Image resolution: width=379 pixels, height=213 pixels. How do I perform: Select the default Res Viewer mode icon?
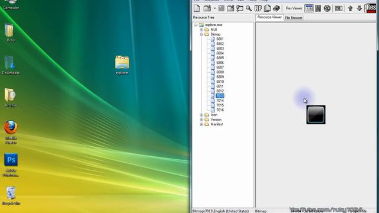click(x=309, y=8)
